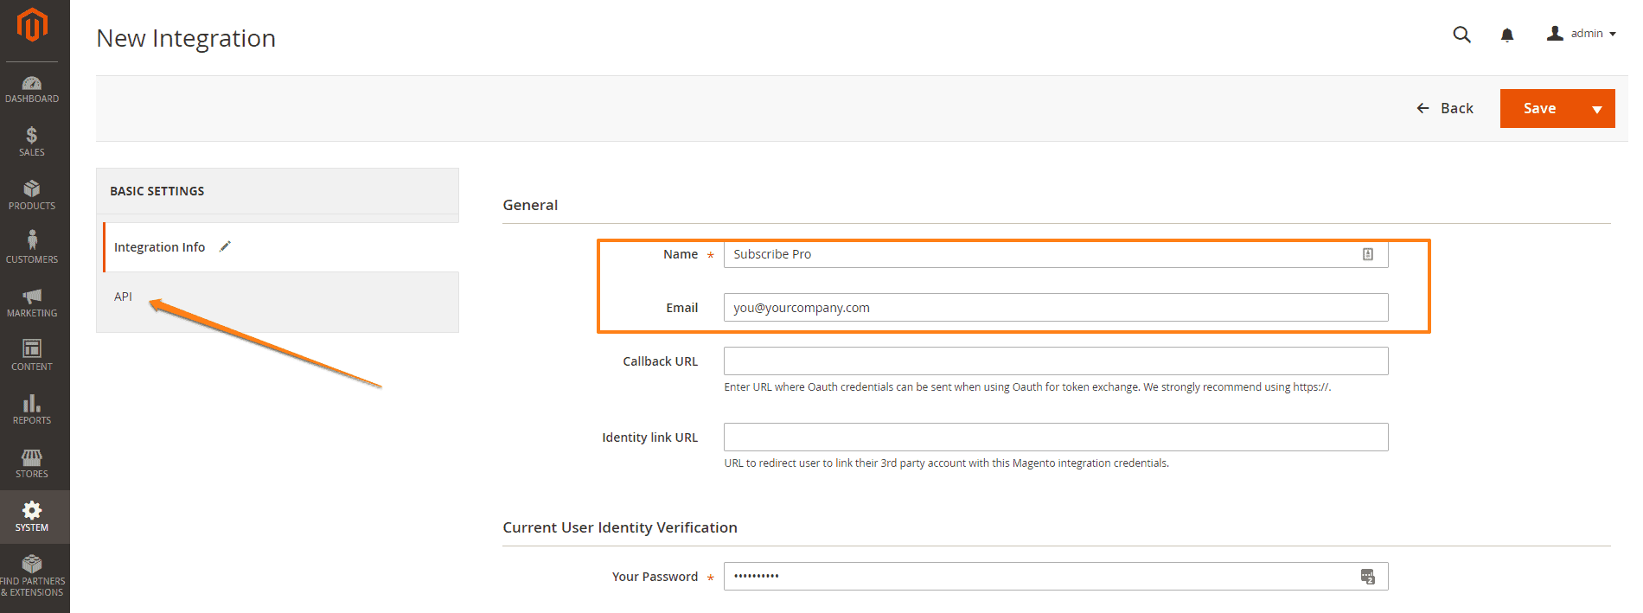Expand the admin account dropdown
1643x613 pixels.
(1582, 34)
